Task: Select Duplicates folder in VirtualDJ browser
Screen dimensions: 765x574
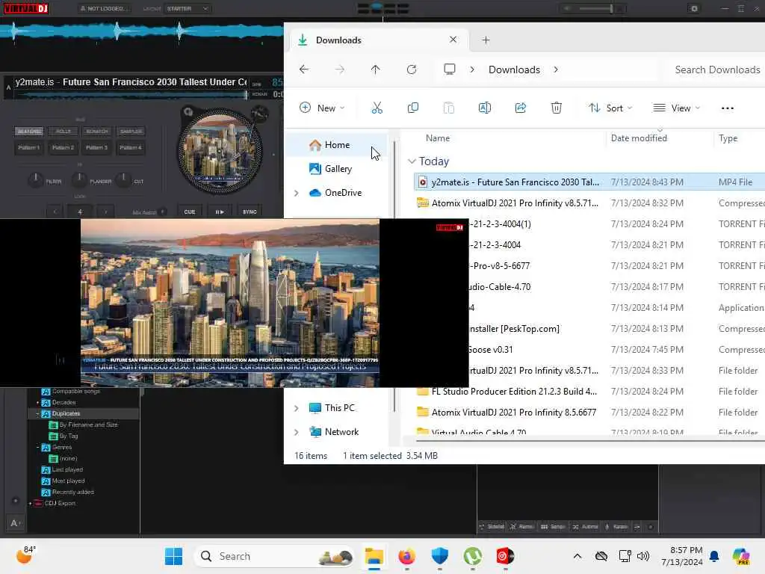Action: [x=83, y=414]
